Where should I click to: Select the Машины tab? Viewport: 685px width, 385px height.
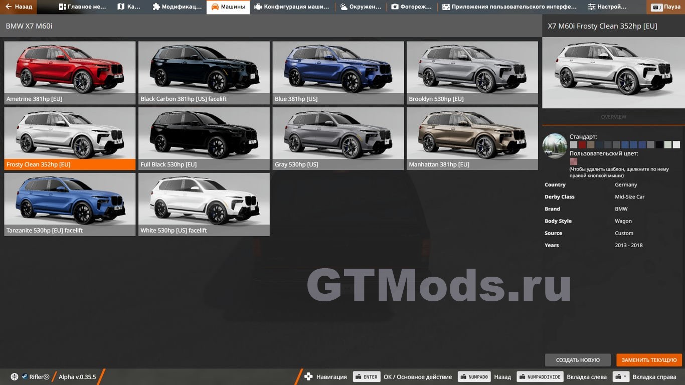pos(228,7)
